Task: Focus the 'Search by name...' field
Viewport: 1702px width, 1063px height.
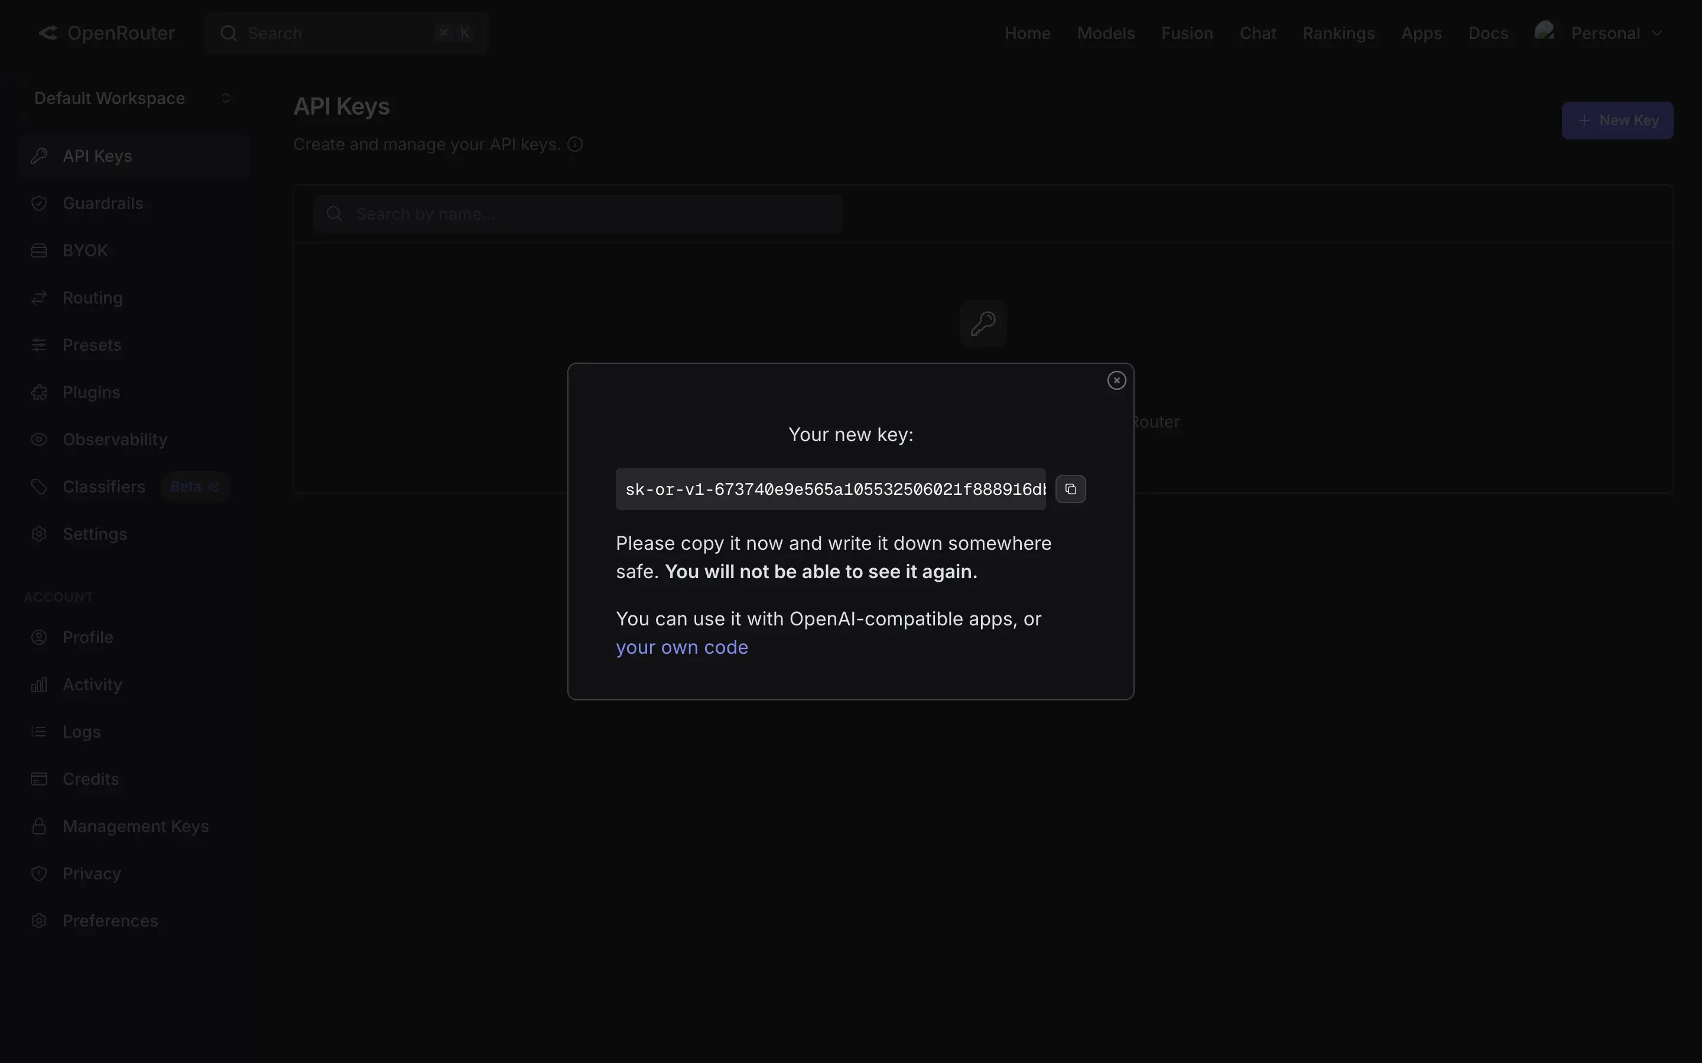Action: 578,214
